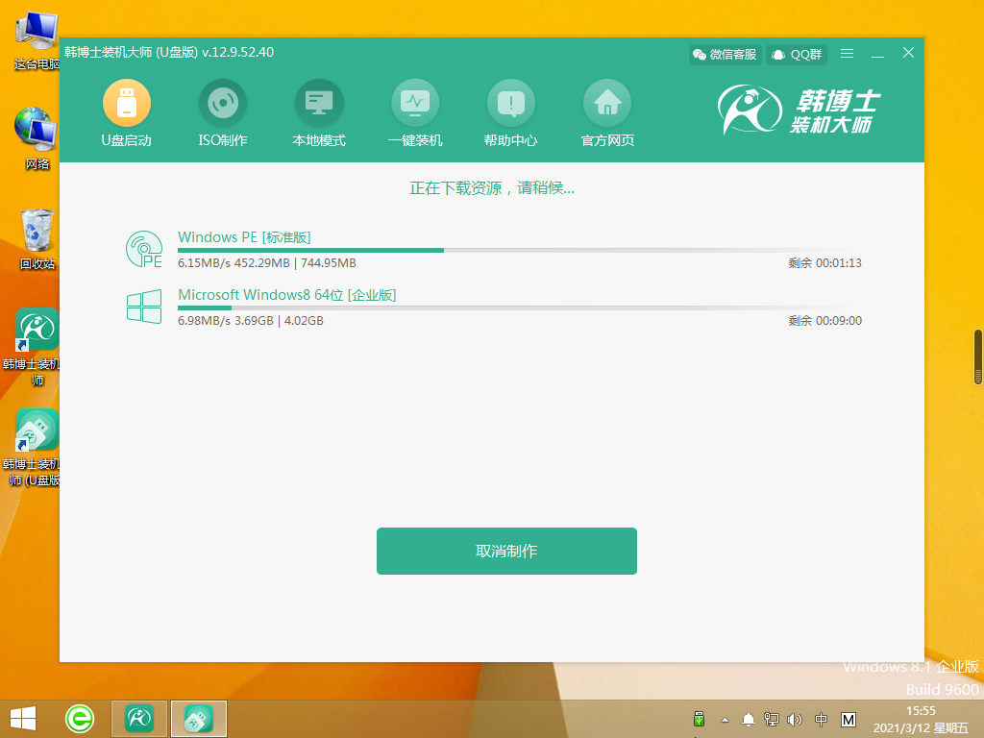The image size is (984, 738).
Task: Click the volume speaker tray icon
Action: tap(795, 719)
